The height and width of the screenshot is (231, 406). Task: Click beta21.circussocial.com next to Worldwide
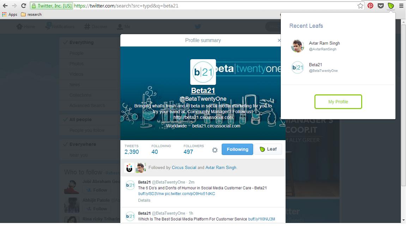tap(216, 126)
